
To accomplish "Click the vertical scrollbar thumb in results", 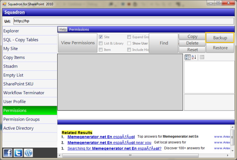I will [232, 137].
